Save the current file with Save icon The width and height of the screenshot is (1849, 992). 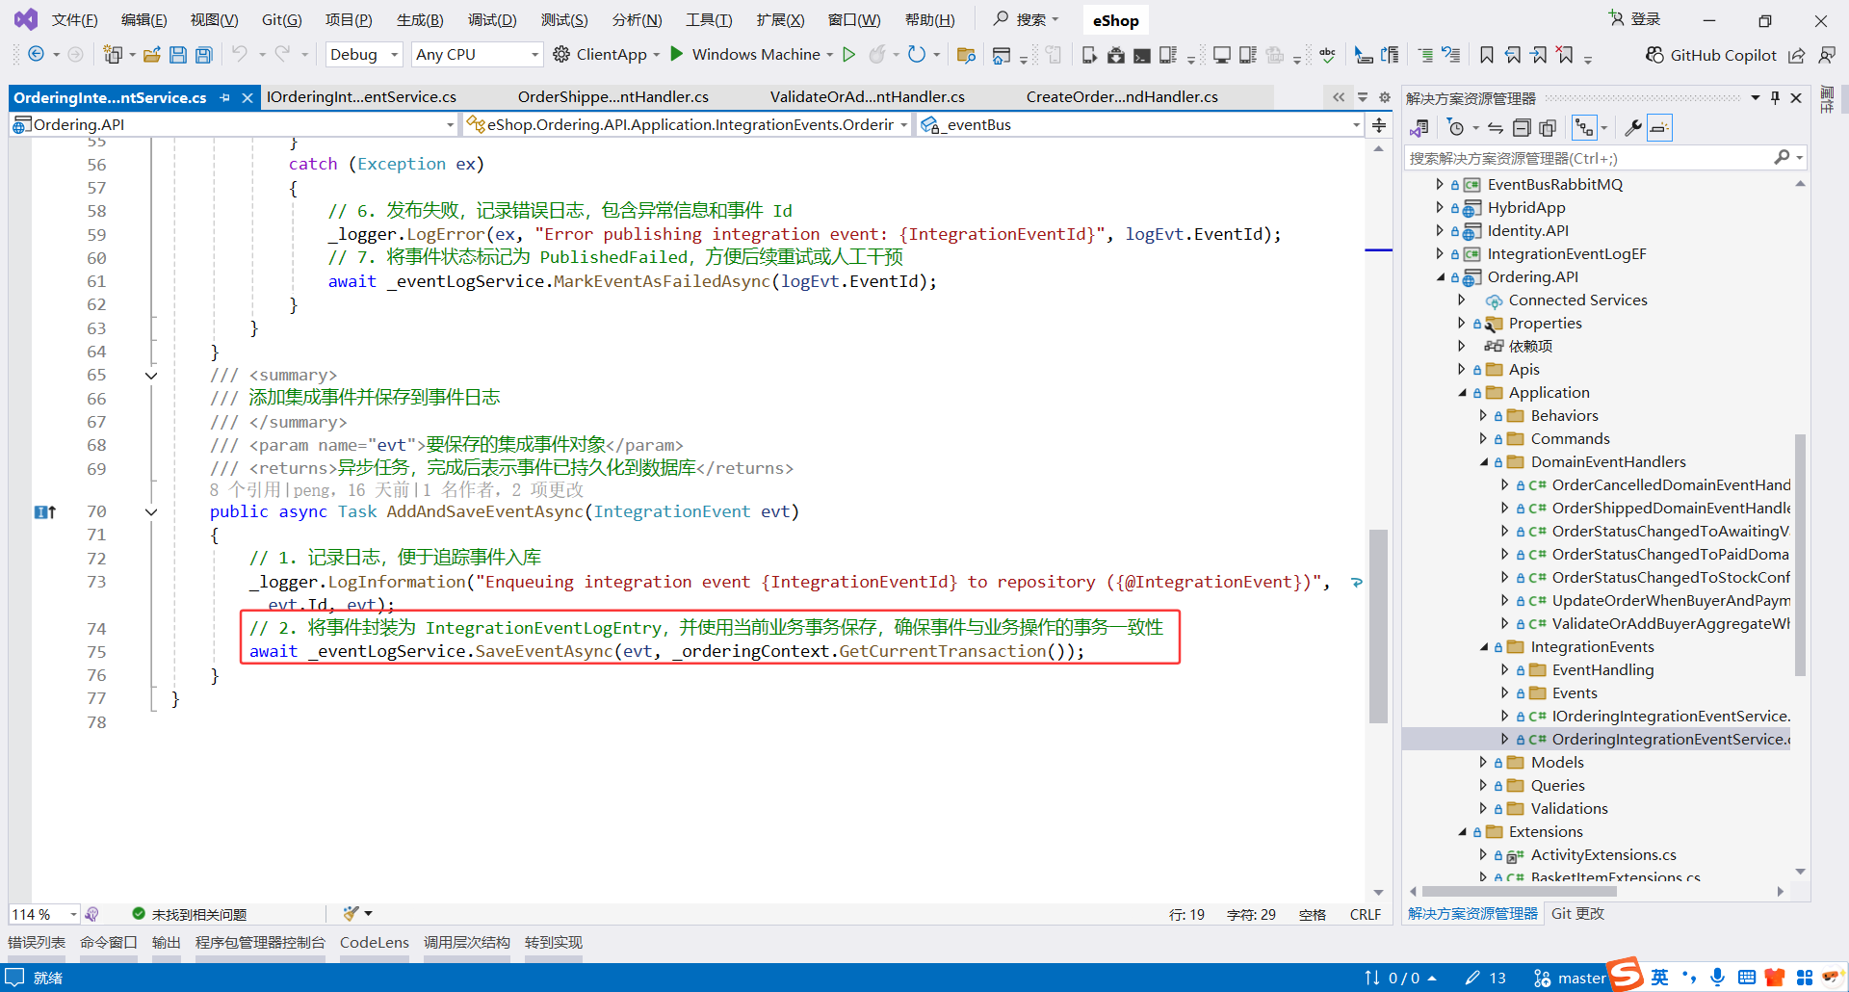click(x=178, y=55)
